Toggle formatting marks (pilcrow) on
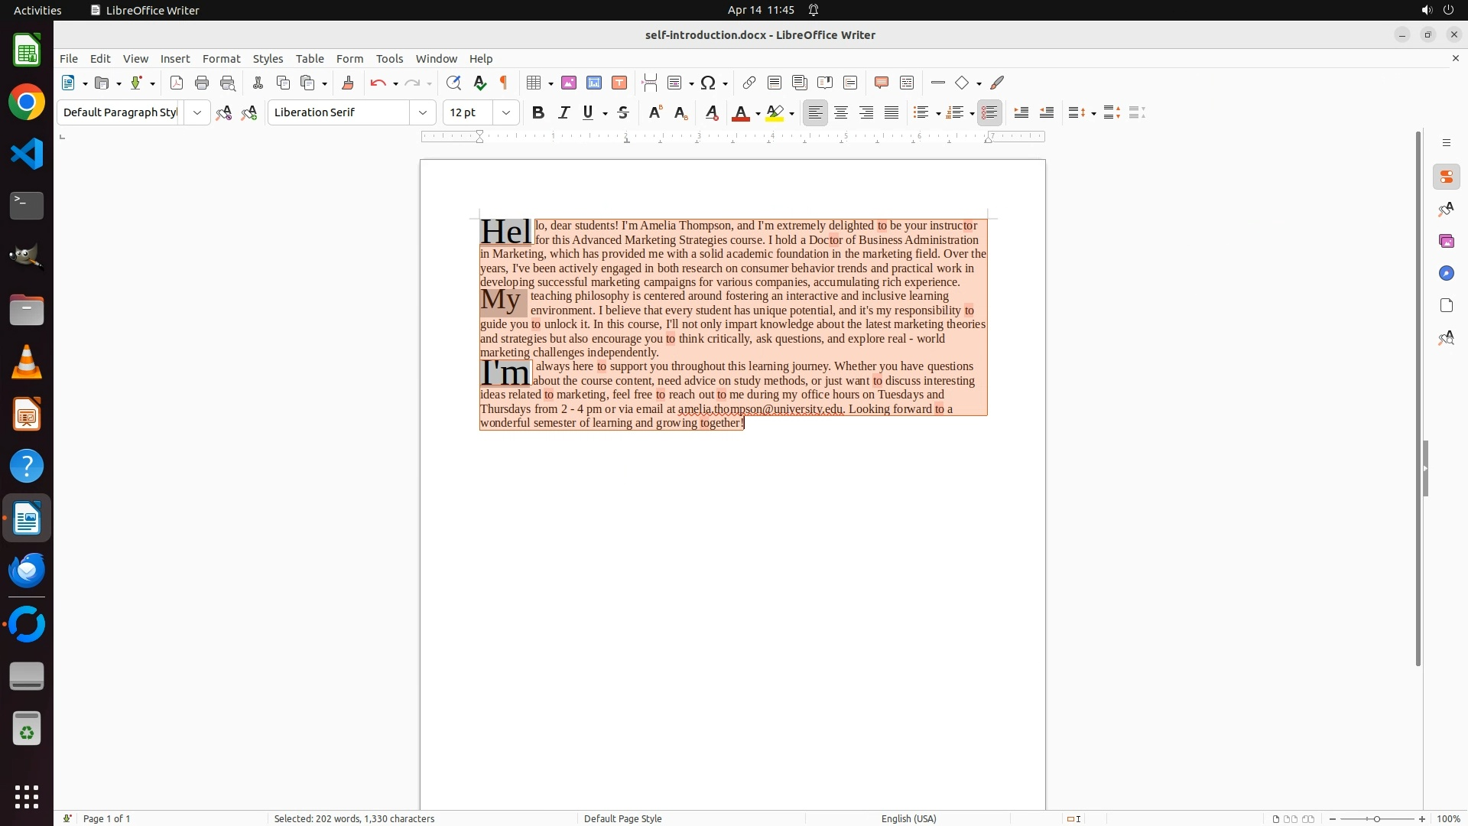This screenshot has width=1468, height=826. coord(504,83)
